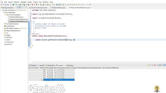Select mvnw.cmd file in the tree

point(10,42)
